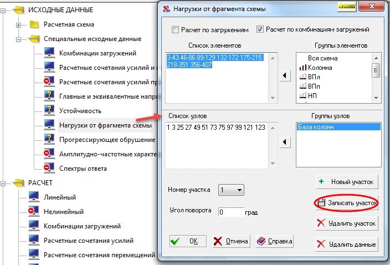
Task: Select Колонна element group icon
Action: coord(302,68)
